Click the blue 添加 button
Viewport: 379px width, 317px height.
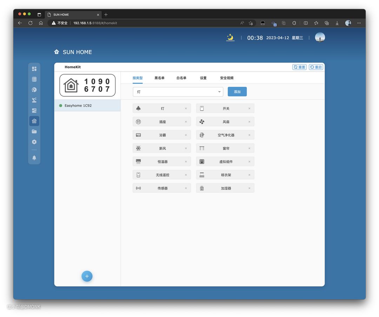point(237,92)
